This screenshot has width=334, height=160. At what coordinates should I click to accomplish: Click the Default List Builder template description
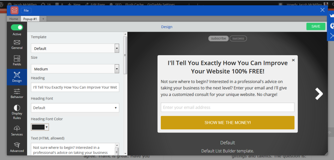point(227,151)
